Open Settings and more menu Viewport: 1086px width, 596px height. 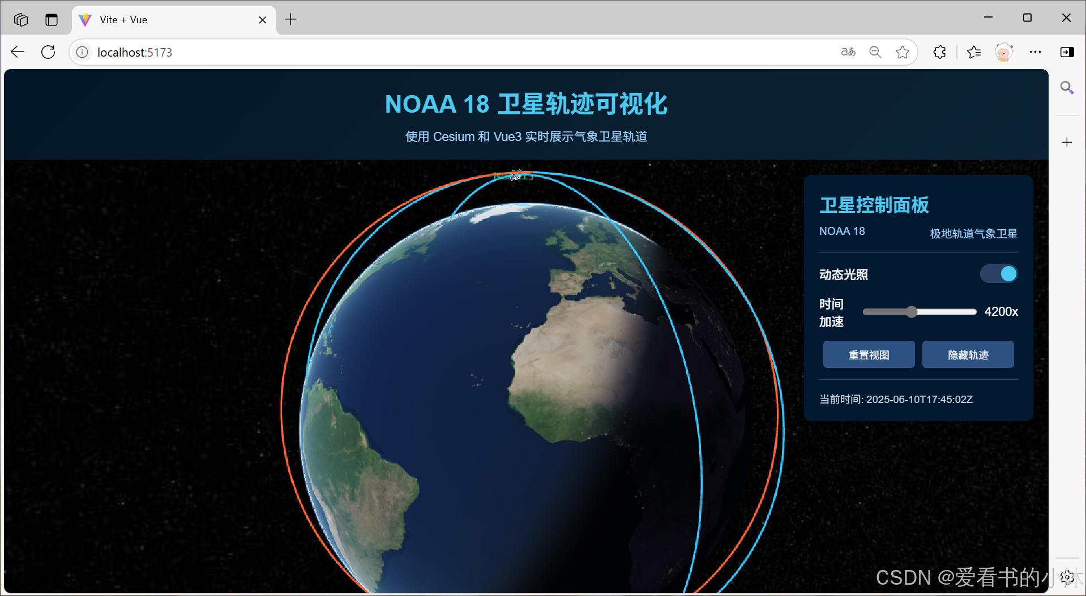1035,52
